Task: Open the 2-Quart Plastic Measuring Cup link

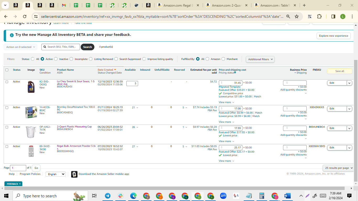Action: coord(74,127)
